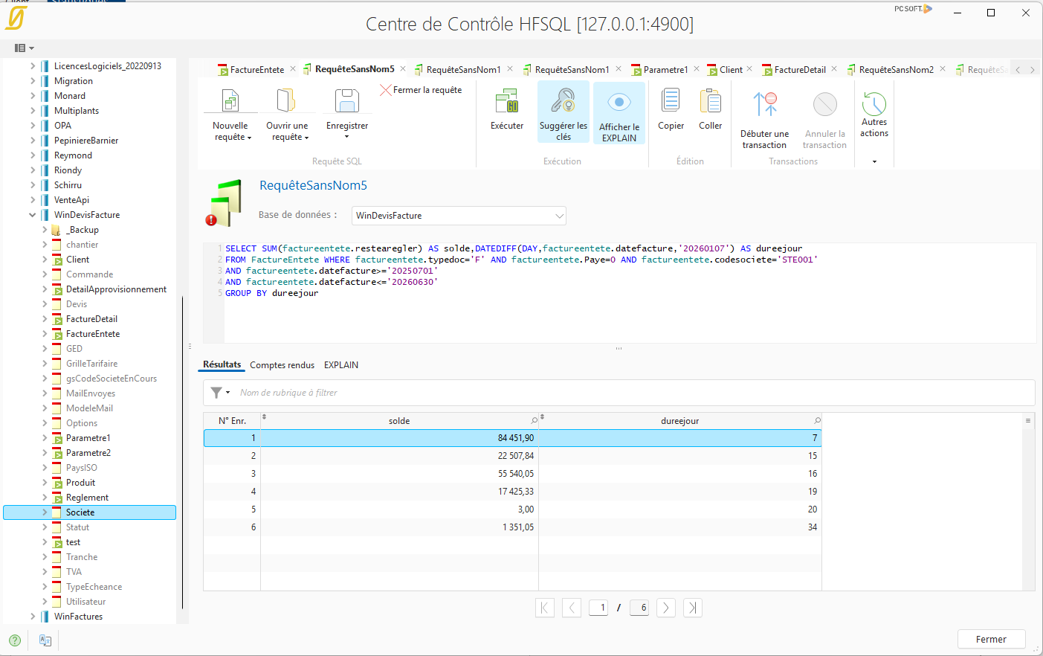This screenshot has height=656, width=1043.
Task: Click the Ouvrir une requête icon
Action: [x=286, y=100]
